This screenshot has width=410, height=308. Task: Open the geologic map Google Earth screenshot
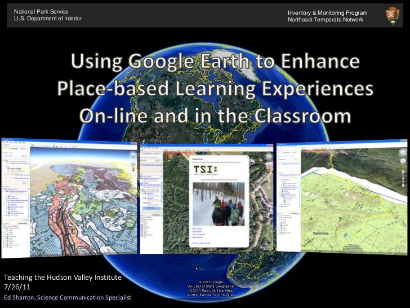[69, 197]
